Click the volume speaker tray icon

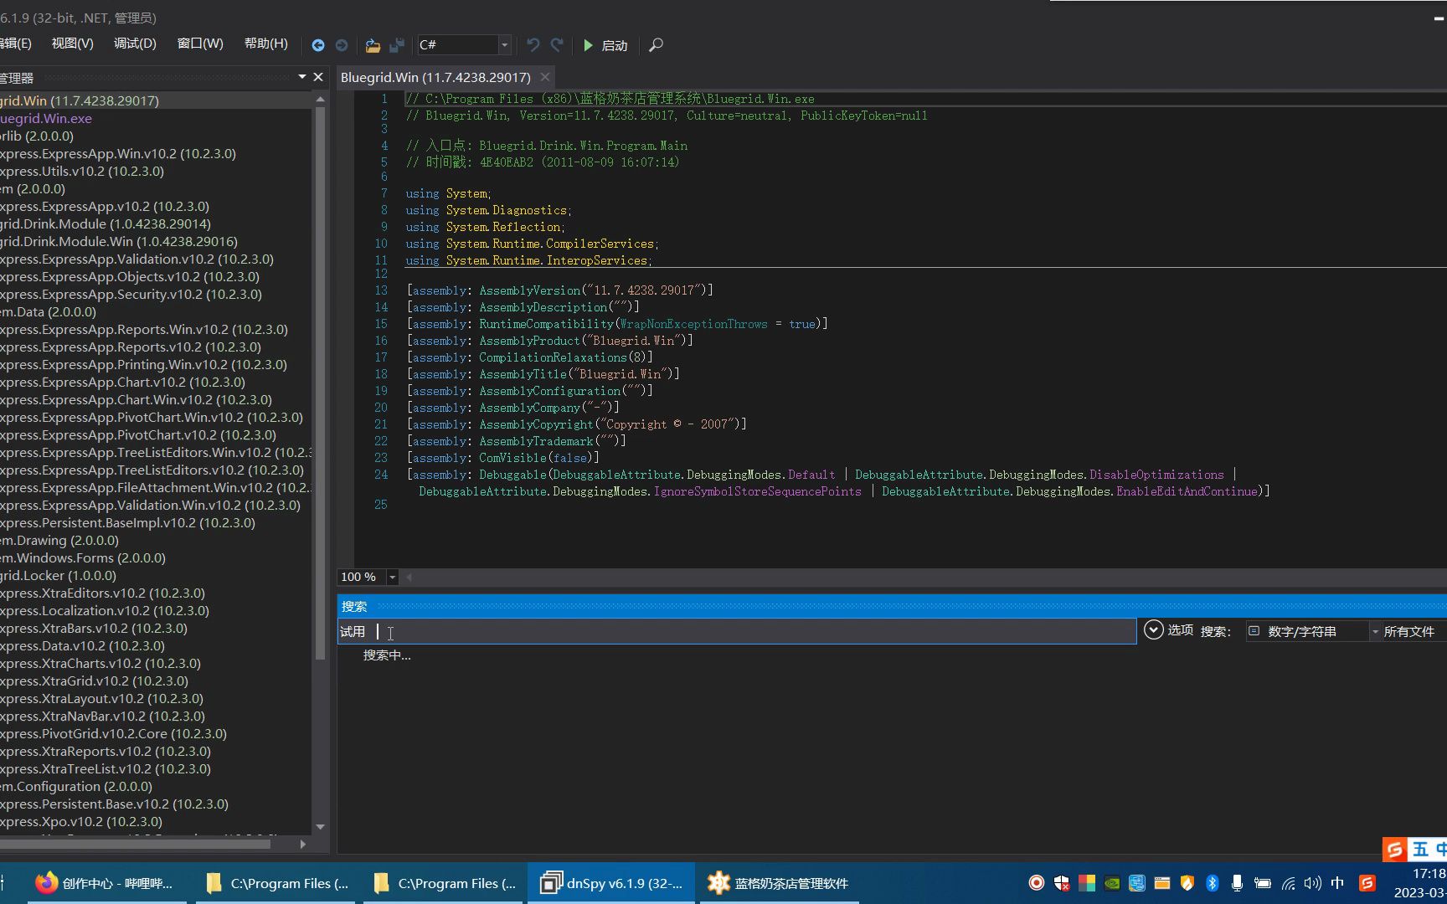coord(1312,883)
